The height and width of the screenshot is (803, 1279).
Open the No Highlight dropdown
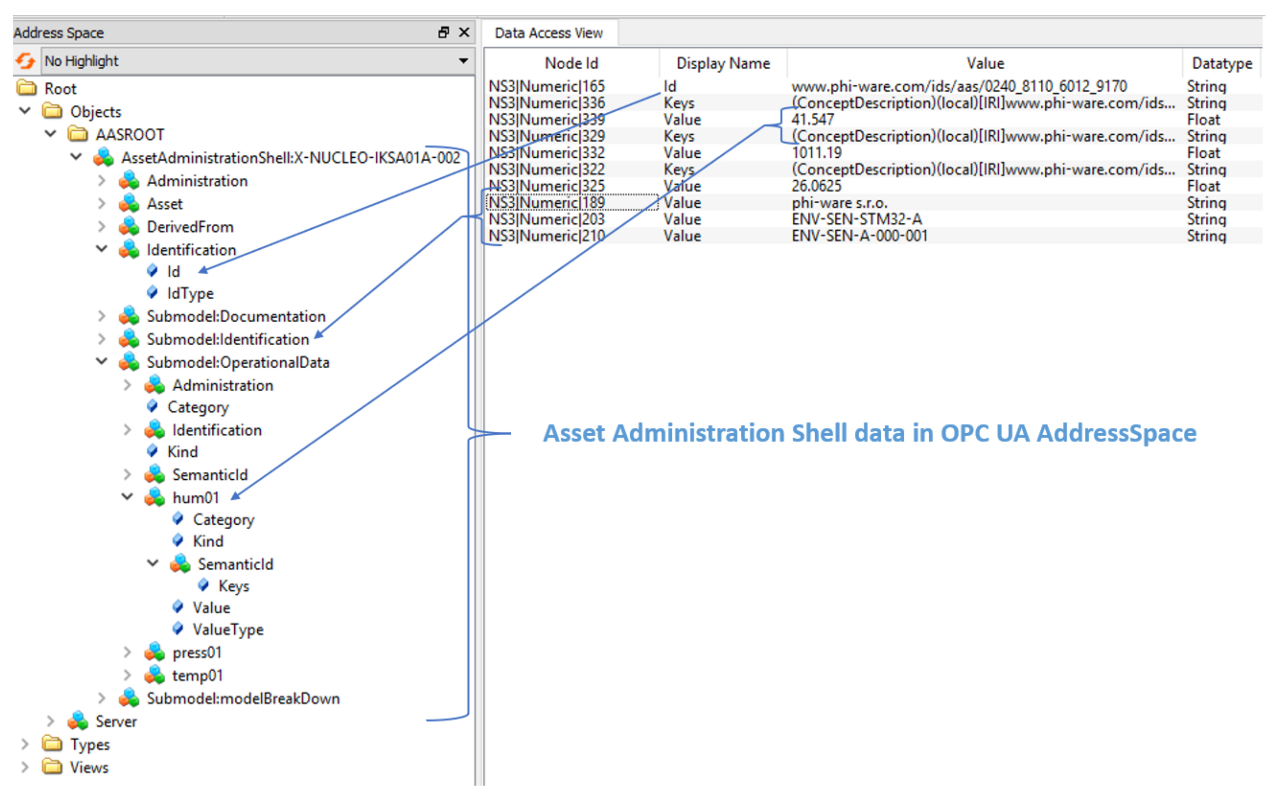tap(463, 61)
